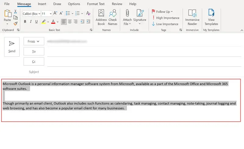Toggle Underline formatting
Viewport: 244px width, 149px height.
click(36, 21)
